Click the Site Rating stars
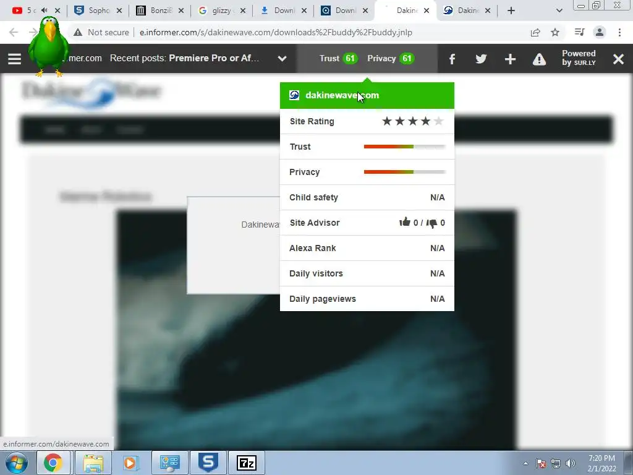The height and width of the screenshot is (475, 633). pos(412,121)
